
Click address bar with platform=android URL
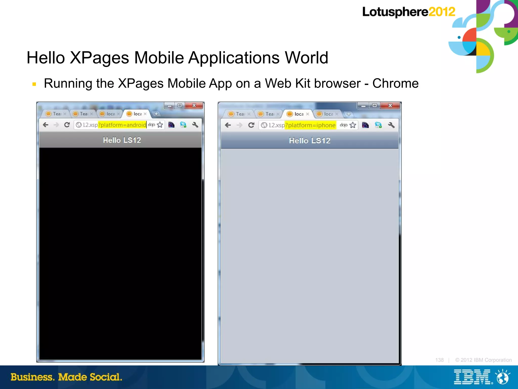coord(119,125)
